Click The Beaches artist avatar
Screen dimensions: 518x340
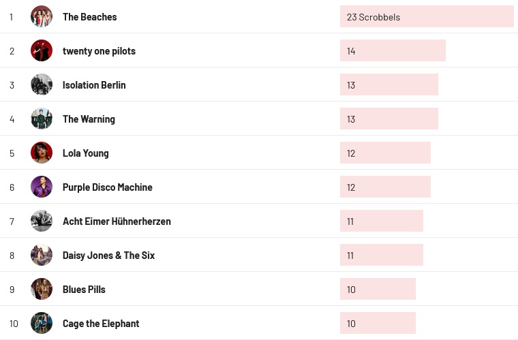(42, 16)
